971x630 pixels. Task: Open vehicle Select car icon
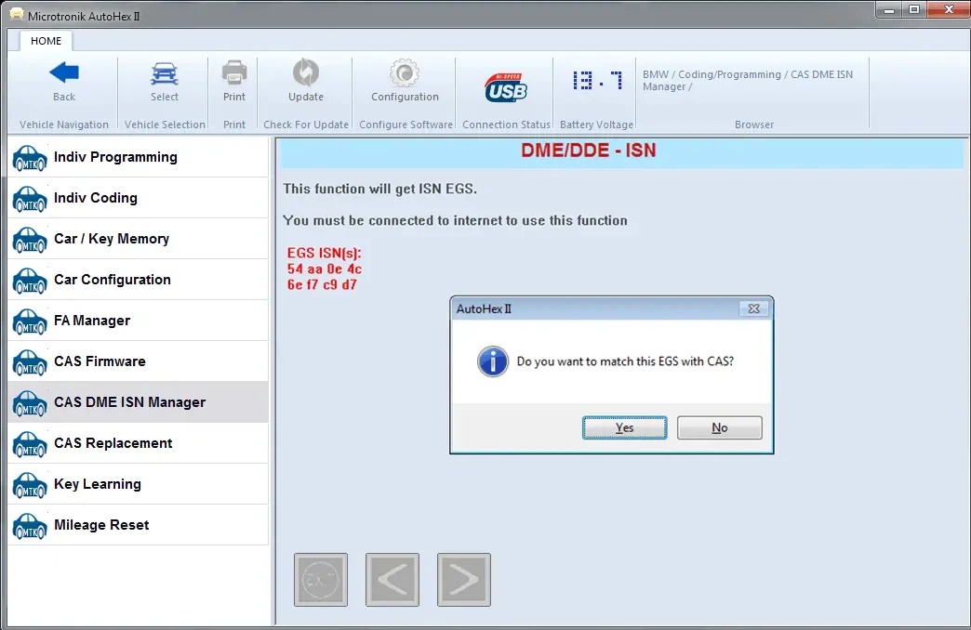click(x=164, y=73)
